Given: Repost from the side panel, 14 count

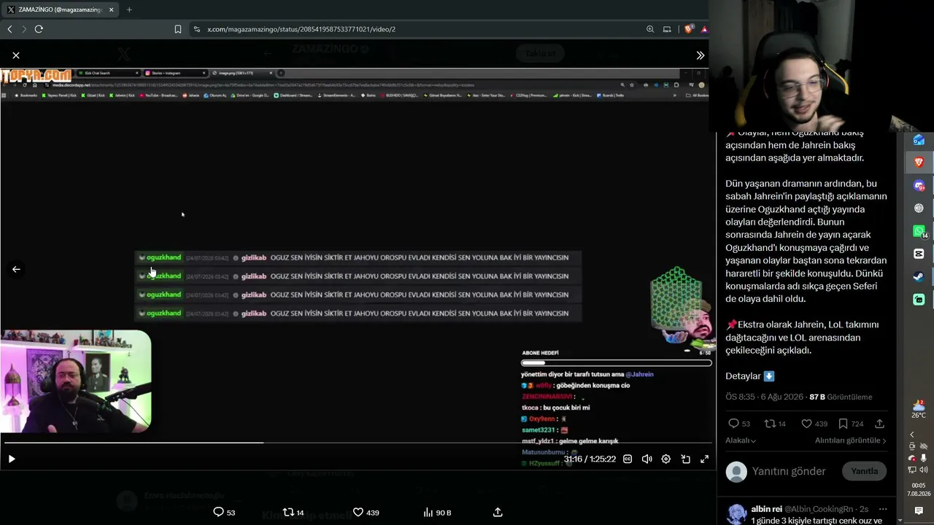Looking at the screenshot, I should click(774, 424).
